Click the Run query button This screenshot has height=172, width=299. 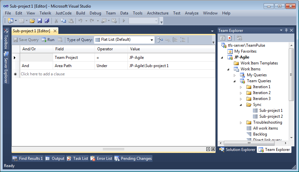point(48,39)
